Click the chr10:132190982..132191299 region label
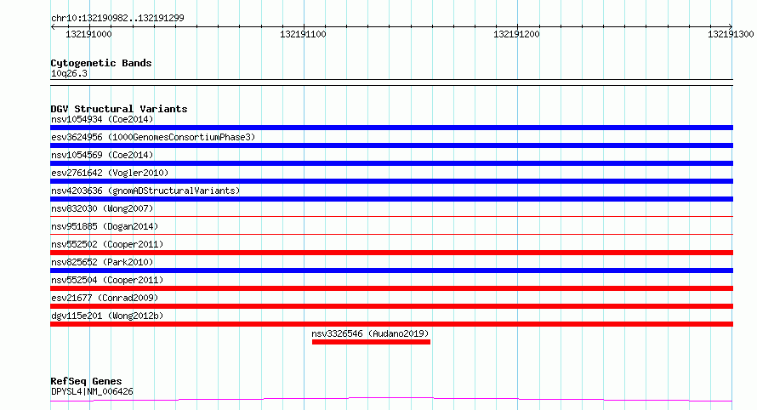The height and width of the screenshot is (410, 757). (117, 19)
